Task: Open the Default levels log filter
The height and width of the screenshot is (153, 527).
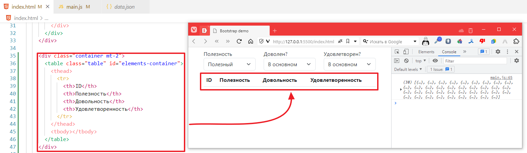Action: [x=408, y=70]
